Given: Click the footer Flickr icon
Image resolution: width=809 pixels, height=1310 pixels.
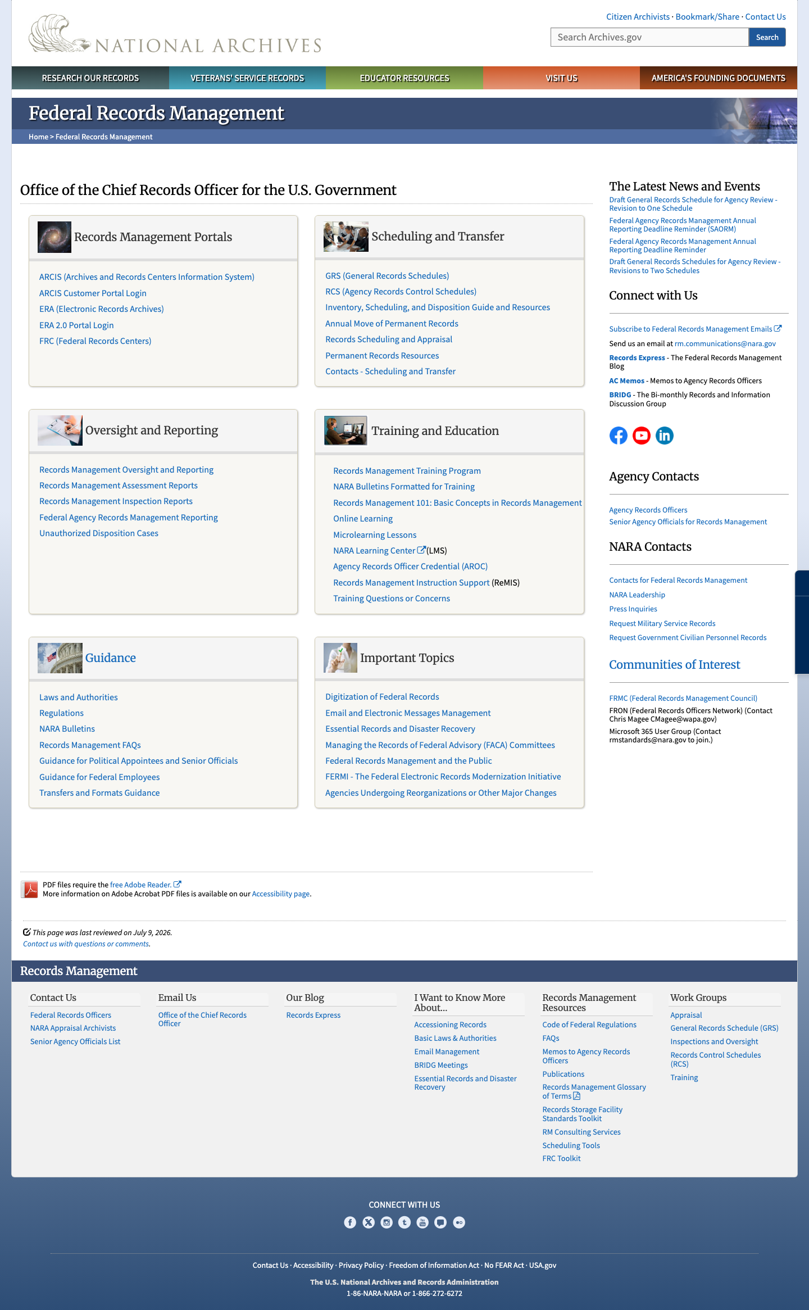Looking at the screenshot, I should (x=459, y=1222).
